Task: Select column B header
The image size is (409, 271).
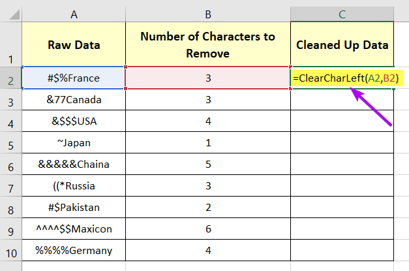Action: click(x=208, y=14)
